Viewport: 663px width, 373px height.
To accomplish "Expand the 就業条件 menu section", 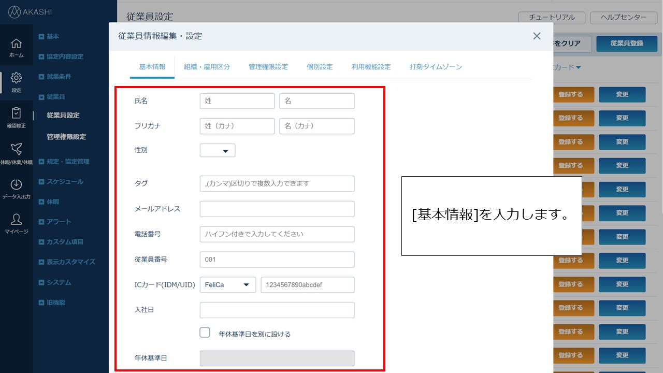I will (x=55, y=77).
